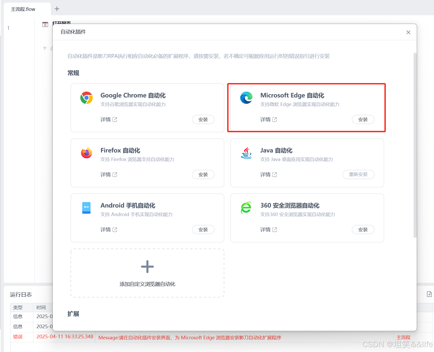Install the Microsoft Edge automation plugin

pos(363,120)
